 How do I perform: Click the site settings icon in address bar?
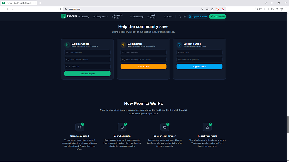point(66,9)
